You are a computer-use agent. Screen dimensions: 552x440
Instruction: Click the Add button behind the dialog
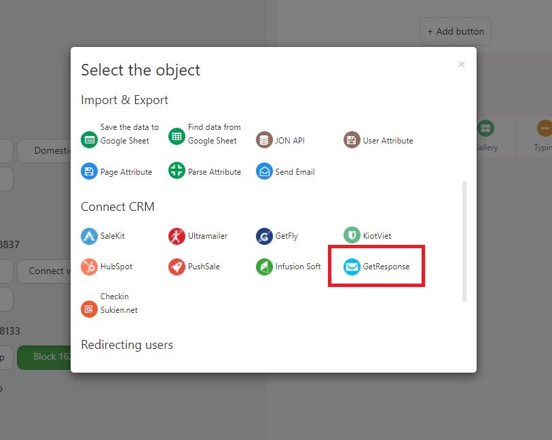click(x=455, y=31)
